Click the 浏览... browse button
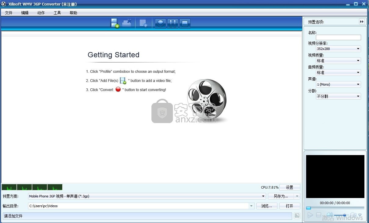Viewport: 369px width, 223px height. [266, 206]
